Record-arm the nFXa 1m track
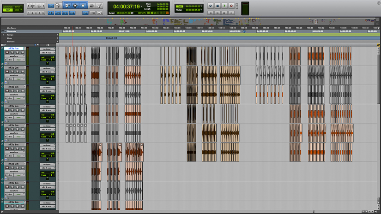 click(7, 52)
